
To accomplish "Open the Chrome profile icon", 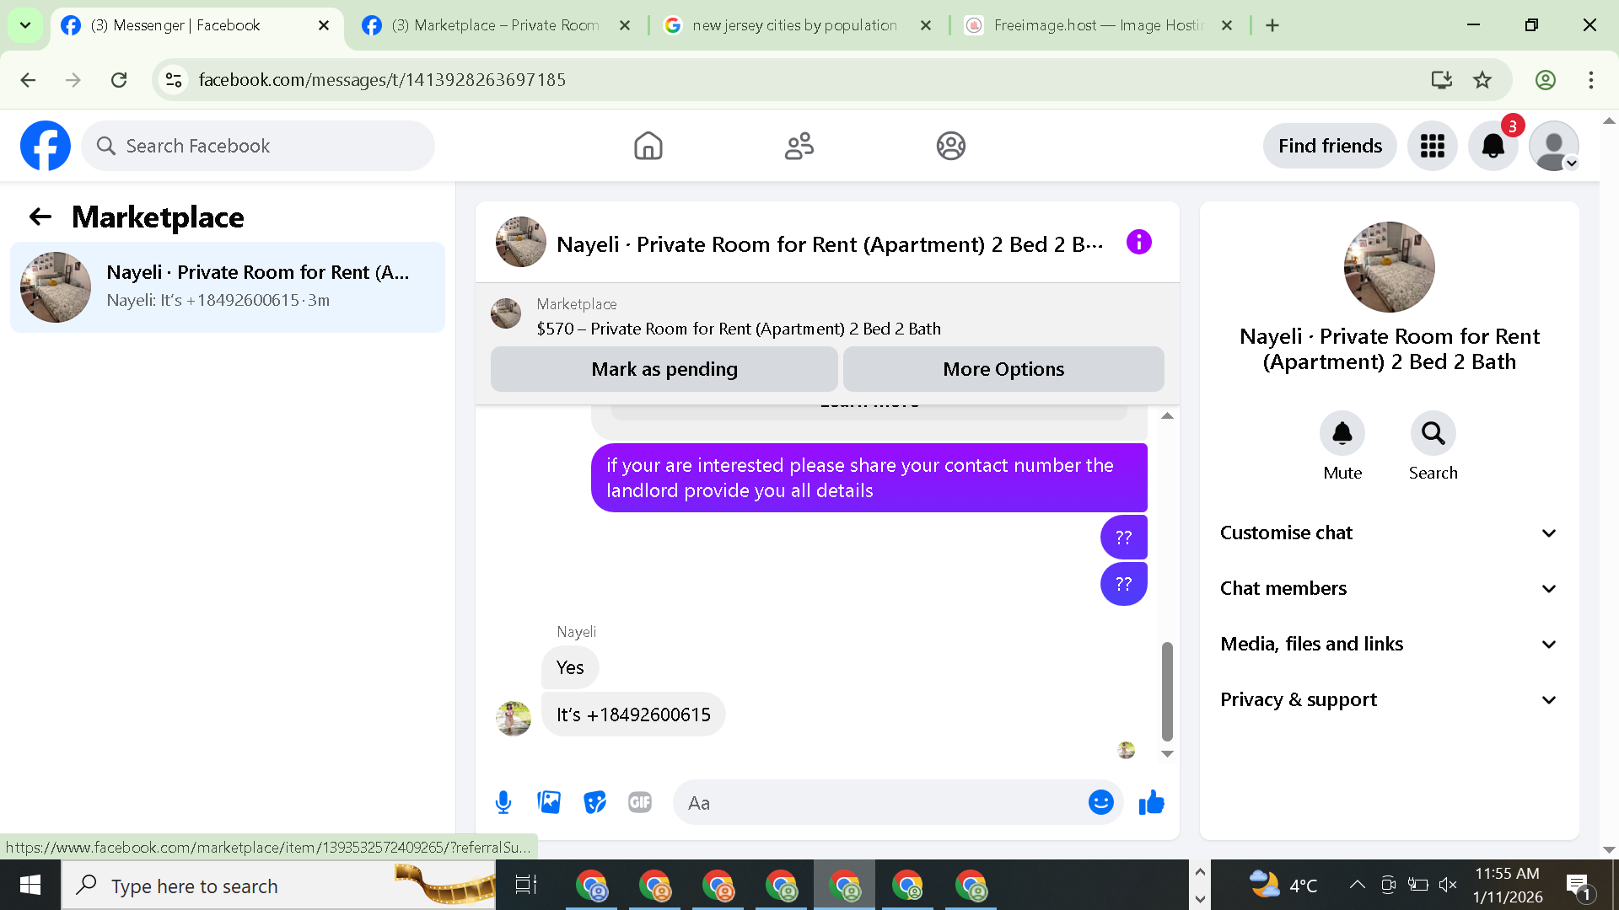I will click(x=1545, y=80).
